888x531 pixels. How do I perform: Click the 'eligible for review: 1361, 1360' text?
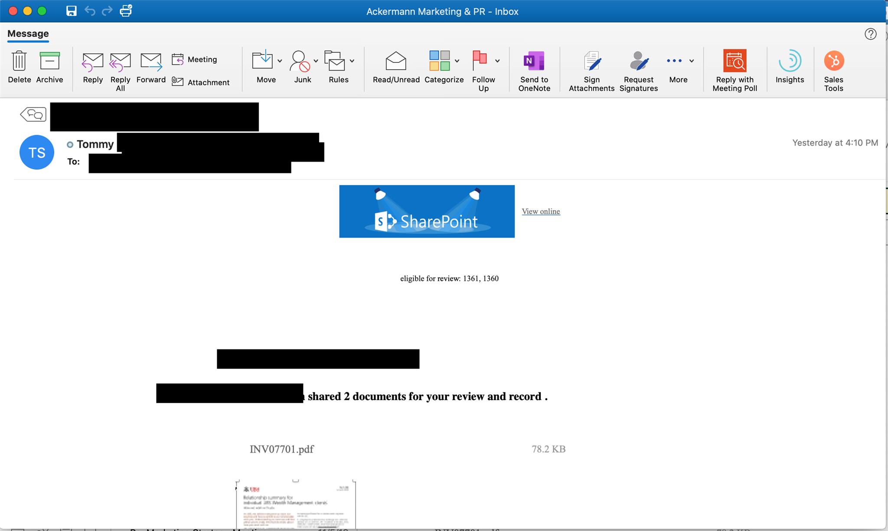(x=449, y=278)
